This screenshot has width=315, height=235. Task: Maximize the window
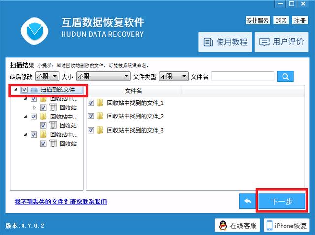tap(292, 4)
